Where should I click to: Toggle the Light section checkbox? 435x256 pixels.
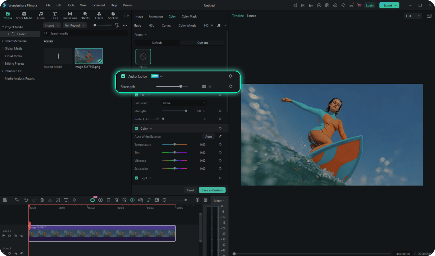137,178
